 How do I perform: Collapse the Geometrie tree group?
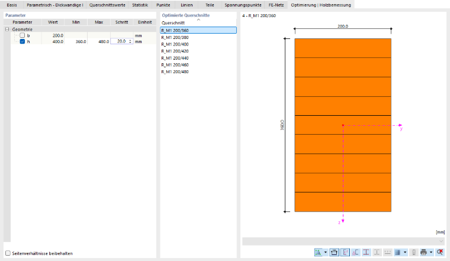point(7,29)
